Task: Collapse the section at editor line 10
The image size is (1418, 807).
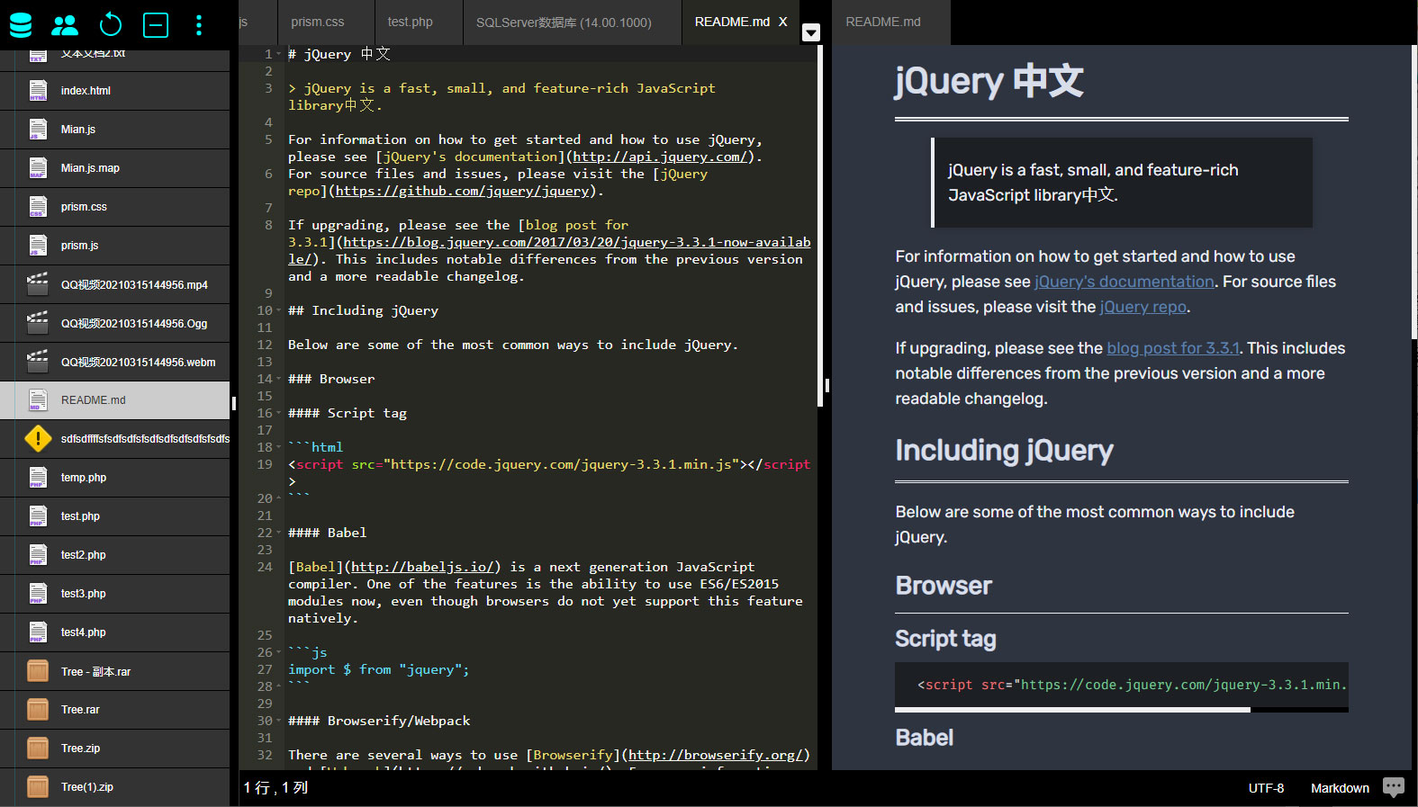Action: click(279, 311)
